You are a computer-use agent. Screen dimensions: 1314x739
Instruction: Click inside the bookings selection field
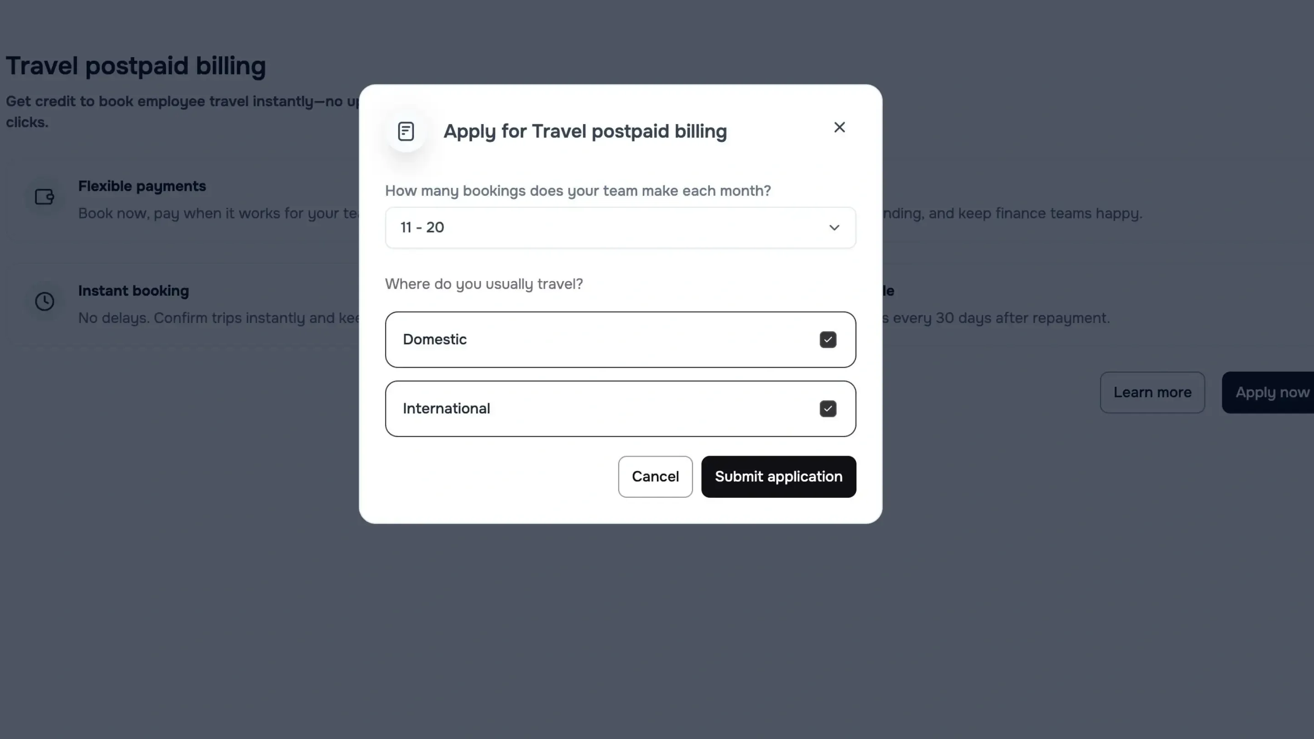coord(620,228)
